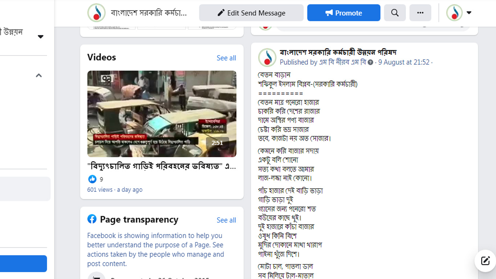
Task: Open See all videos link
Action: [226, 58]
